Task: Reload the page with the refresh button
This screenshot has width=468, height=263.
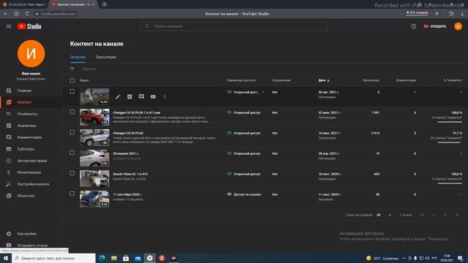Action: 27,14
